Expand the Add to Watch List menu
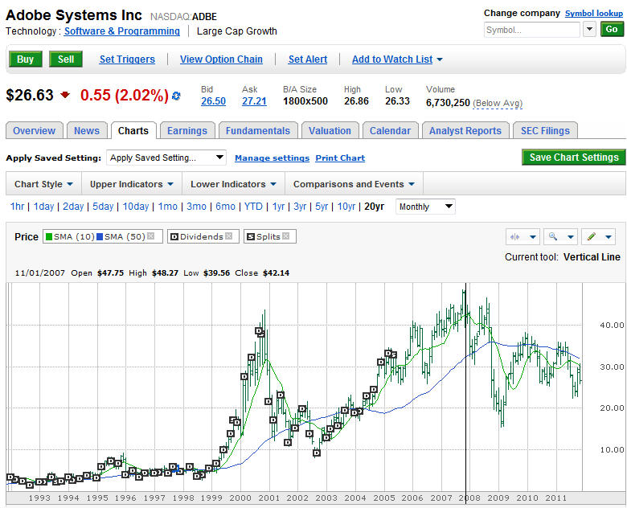Viewport: 627px width, 508px height. pyautogui.click(x=397, y=59)
